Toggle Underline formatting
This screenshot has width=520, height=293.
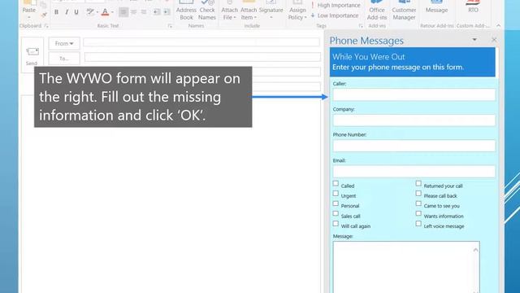[76, 12]
